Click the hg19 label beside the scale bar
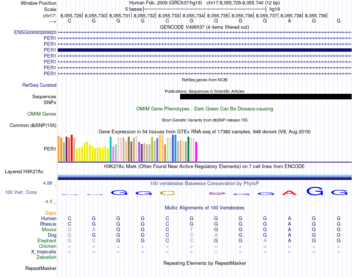This screenshot has width=352, height=277. point(275,9)
